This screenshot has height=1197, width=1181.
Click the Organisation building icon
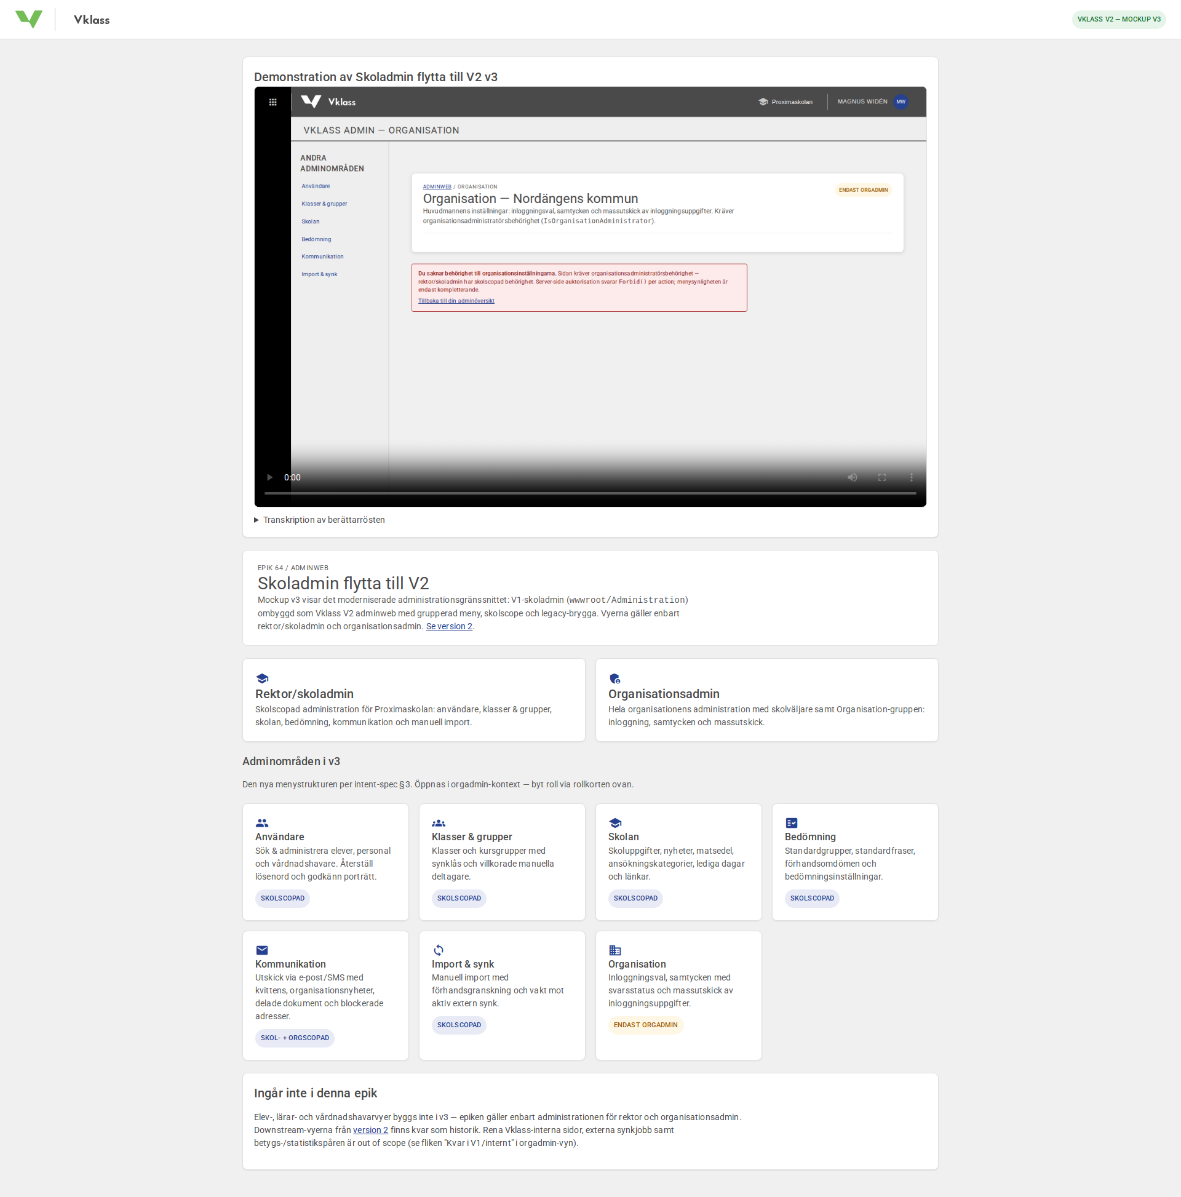(x=614, y=950)
